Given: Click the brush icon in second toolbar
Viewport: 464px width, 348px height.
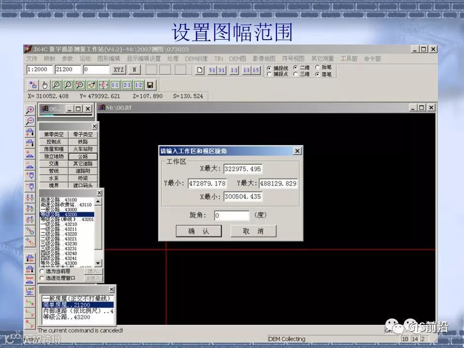Looking at the screenshot, I should (91, 85).
